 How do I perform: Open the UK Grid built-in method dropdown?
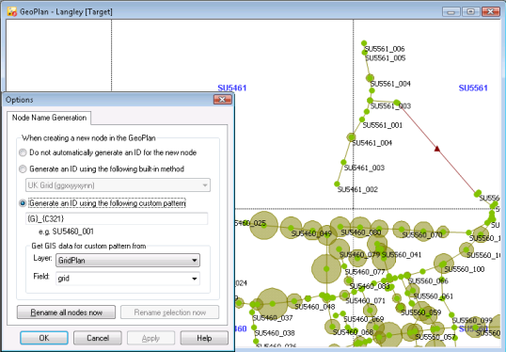119,185
